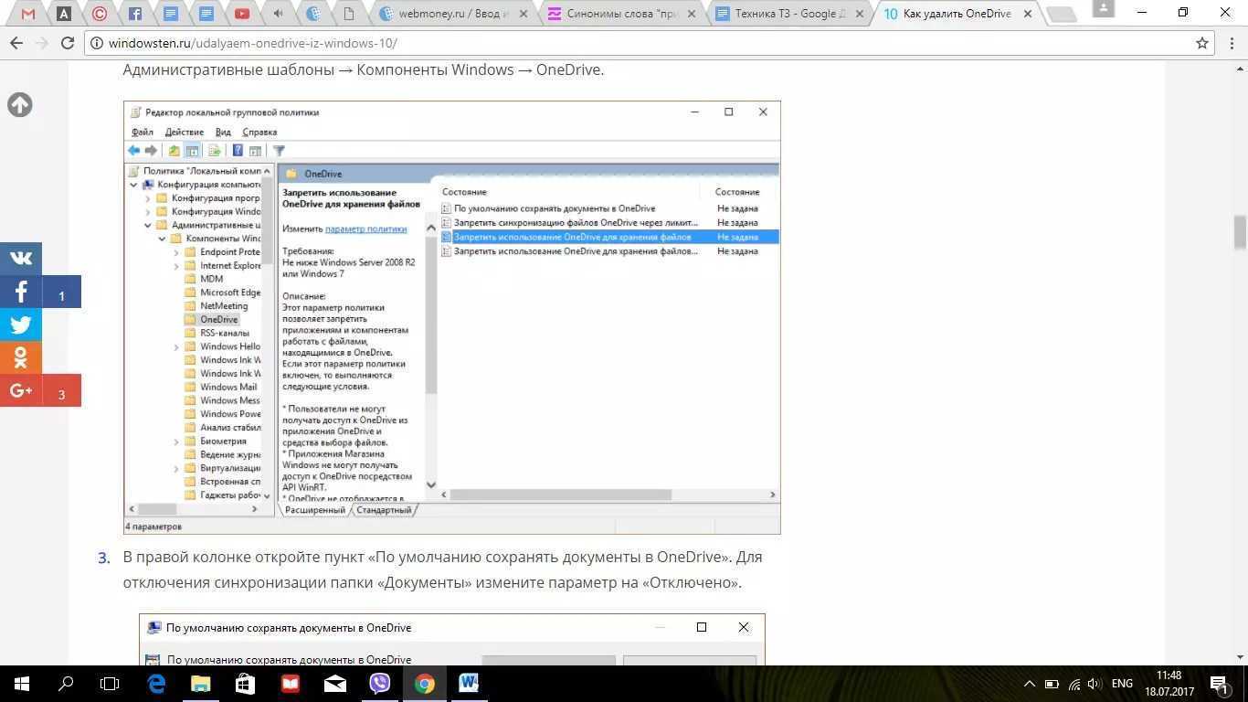
Task: Expand the Конфигурация программ tree node
Action: point(148,198)
